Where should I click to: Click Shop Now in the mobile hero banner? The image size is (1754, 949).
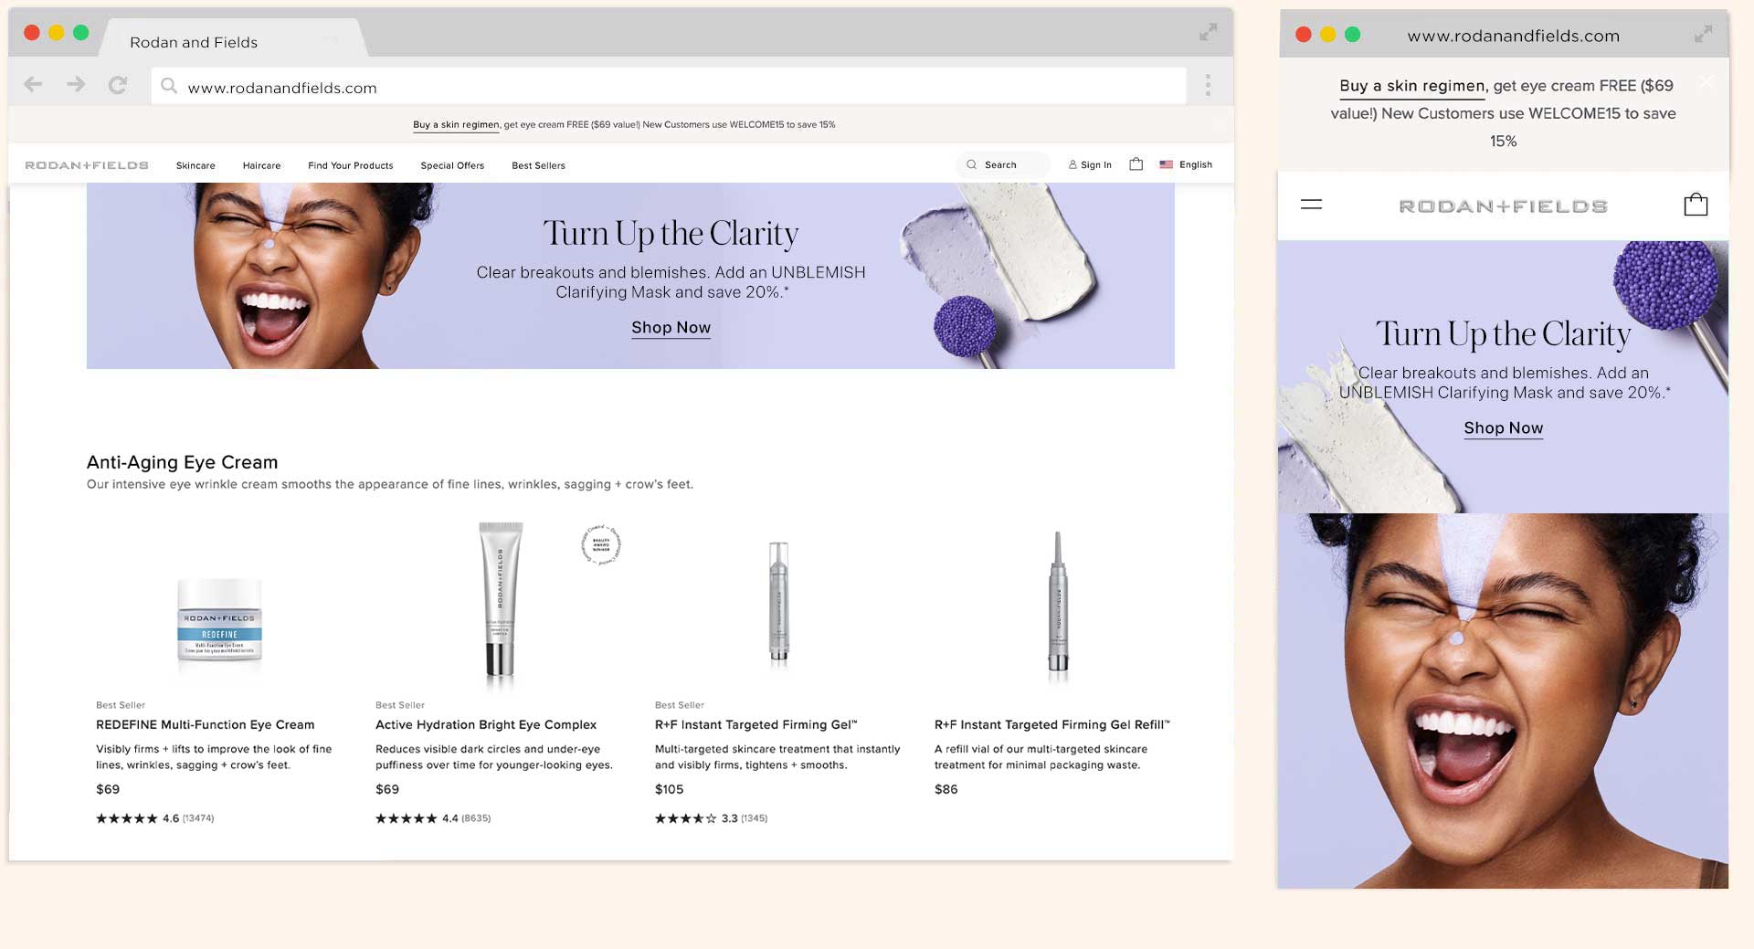[1503, 427]
